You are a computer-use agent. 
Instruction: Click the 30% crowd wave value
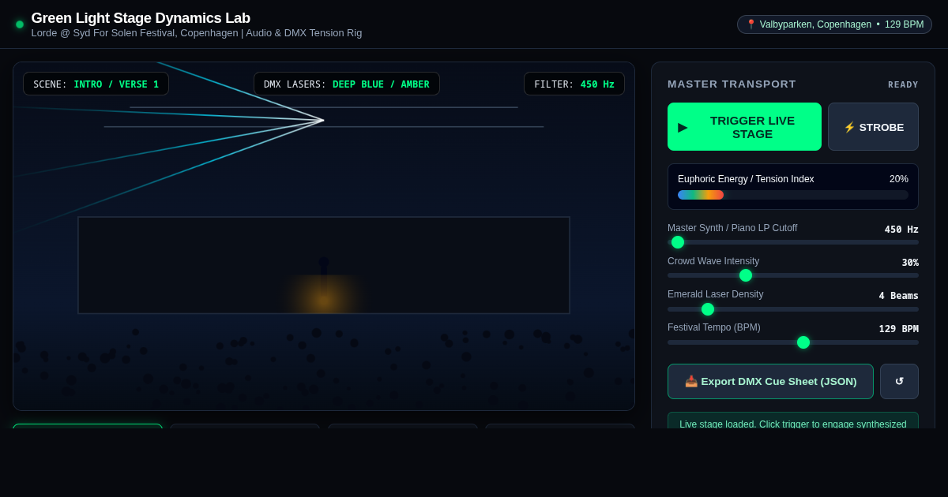910,262
